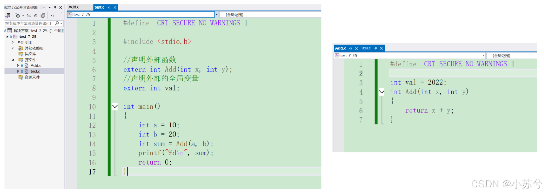Focus the Solution Explorer search box
The image size is (544, 193).
(29, 23)
